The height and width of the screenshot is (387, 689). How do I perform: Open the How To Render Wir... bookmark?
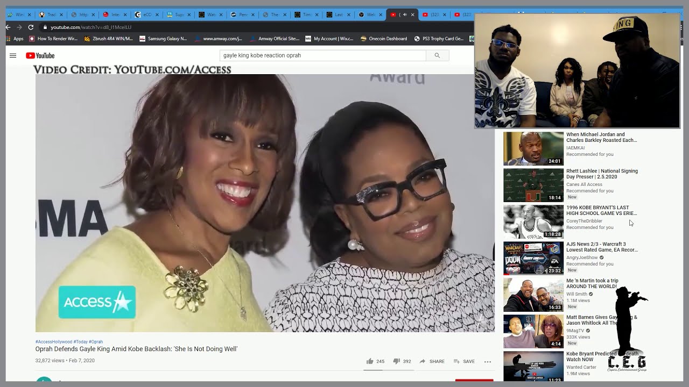point(54,39)
